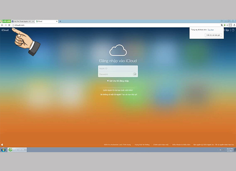Click the gray extension icon beside the star
The height and width of the screenshot is (171, 236).
click(230, 25)
